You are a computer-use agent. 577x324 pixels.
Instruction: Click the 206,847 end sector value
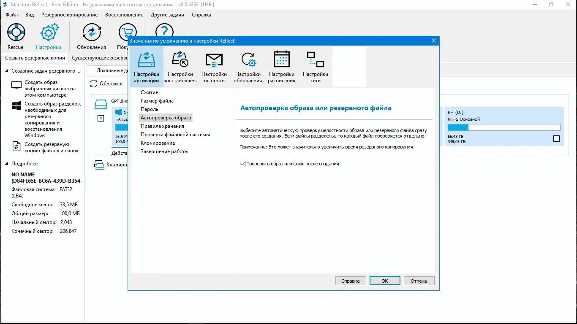click(x=68, y=231)
